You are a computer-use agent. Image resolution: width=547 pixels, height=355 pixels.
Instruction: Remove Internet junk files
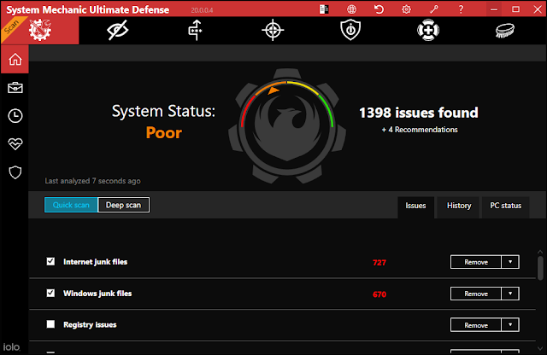[x=476, y=262]
